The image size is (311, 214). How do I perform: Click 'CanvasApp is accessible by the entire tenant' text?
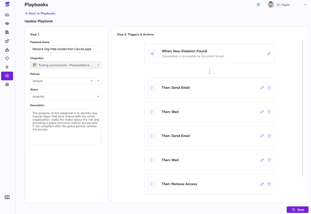point(193,56)
